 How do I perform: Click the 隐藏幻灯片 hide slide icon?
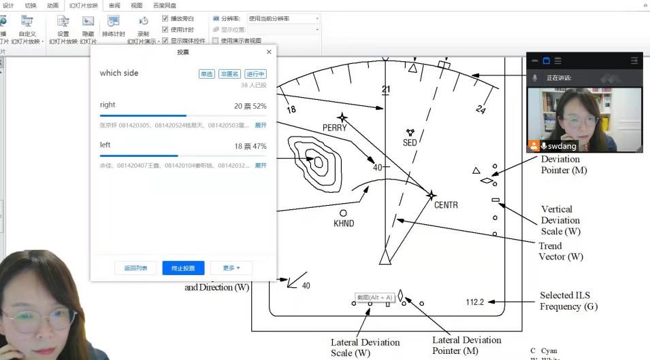(88, 22)
